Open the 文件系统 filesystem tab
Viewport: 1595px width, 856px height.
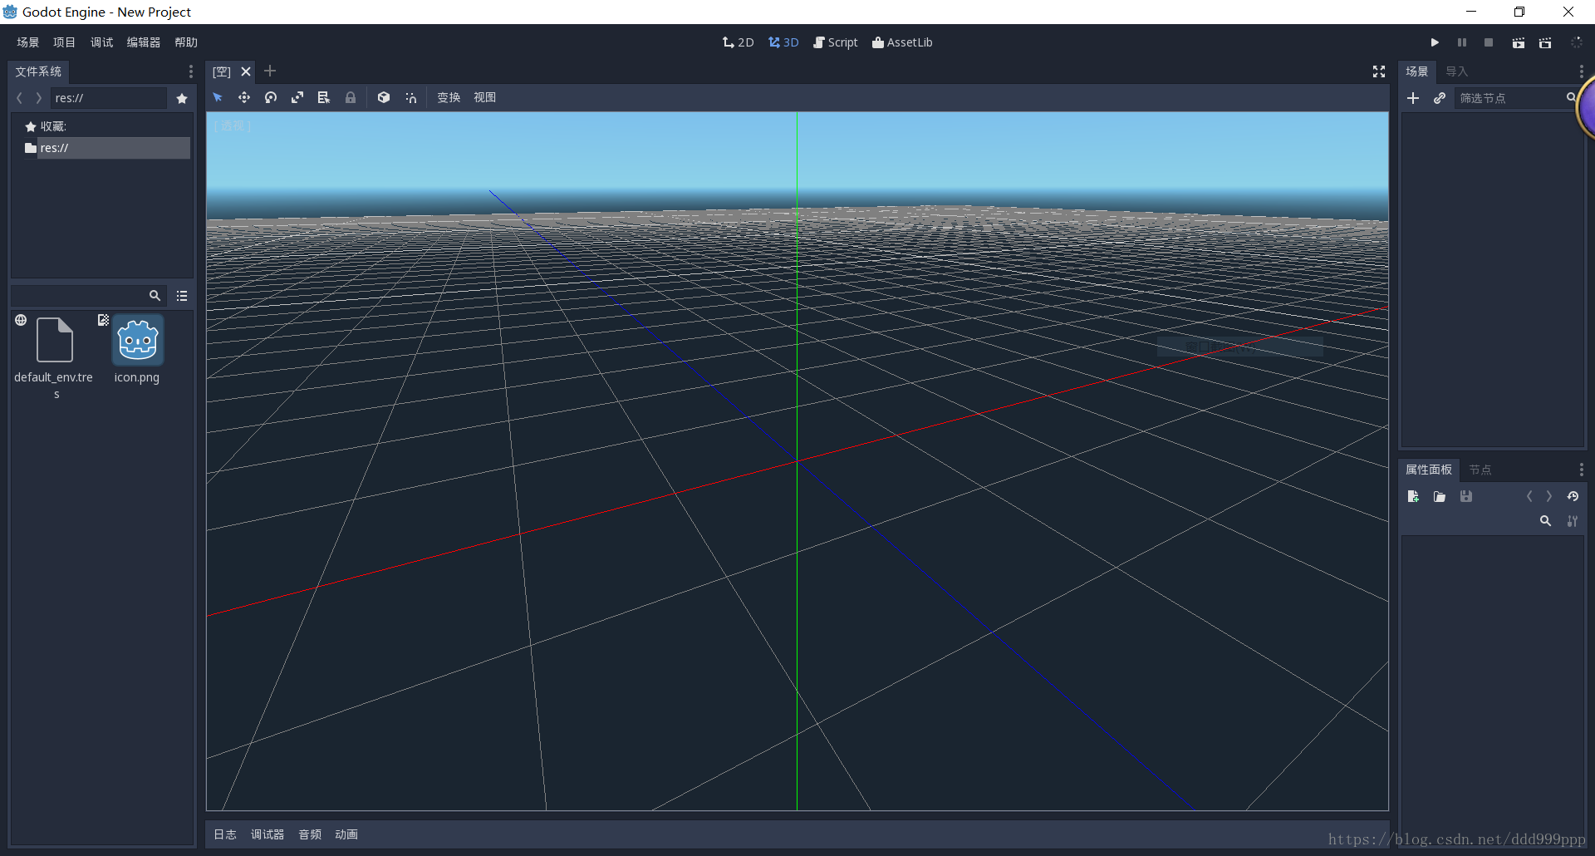point(38,71)
